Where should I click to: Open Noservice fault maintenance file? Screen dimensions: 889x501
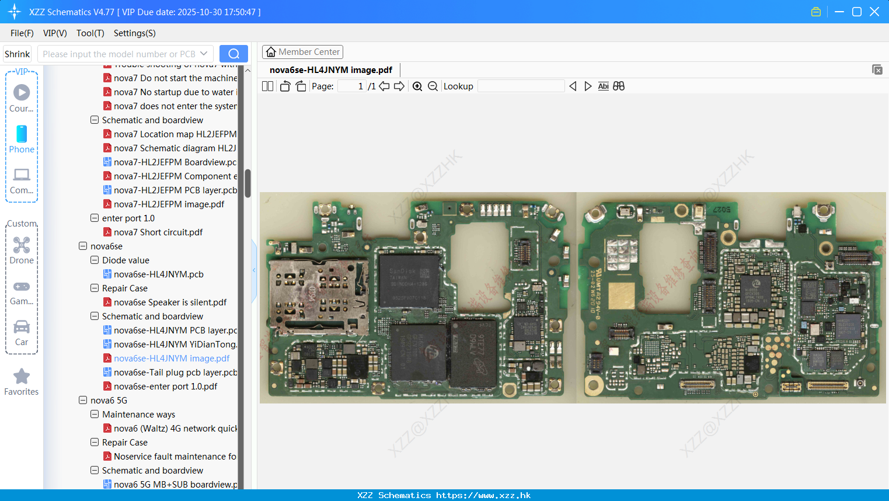[x=175, y=457]
